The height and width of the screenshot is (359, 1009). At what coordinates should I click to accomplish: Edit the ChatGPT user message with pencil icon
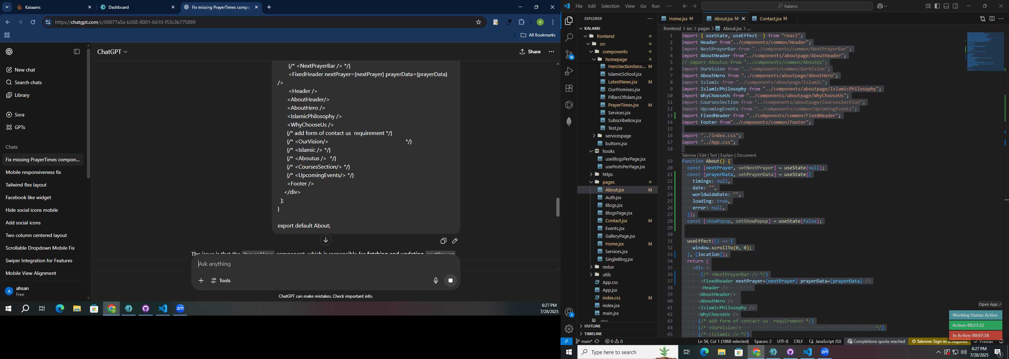click(455, 241)
